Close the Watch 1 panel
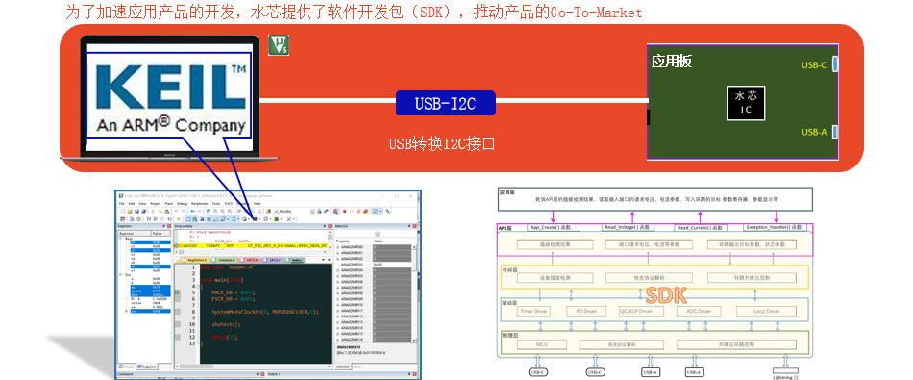The image size is (913, 380). [414, 374]
